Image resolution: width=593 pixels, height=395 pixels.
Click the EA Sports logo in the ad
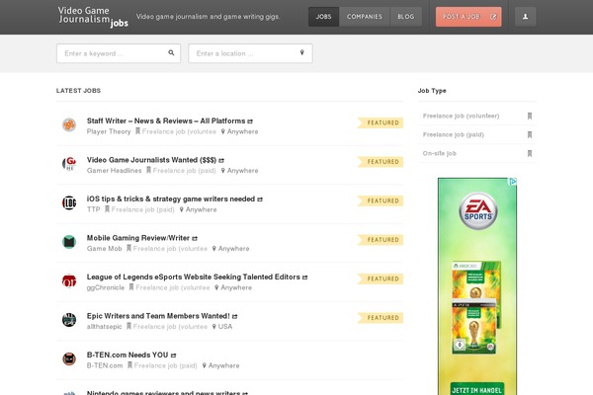pos(478,211)
